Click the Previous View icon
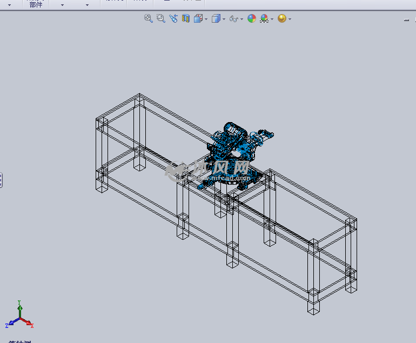 pos(173,18)
